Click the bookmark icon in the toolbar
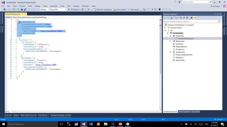Image resolution: width=227 pixels, height=127 pixels. point(160,10)
